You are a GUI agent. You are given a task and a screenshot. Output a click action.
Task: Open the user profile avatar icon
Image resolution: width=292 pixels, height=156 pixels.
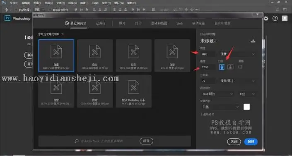click(285, 18)
